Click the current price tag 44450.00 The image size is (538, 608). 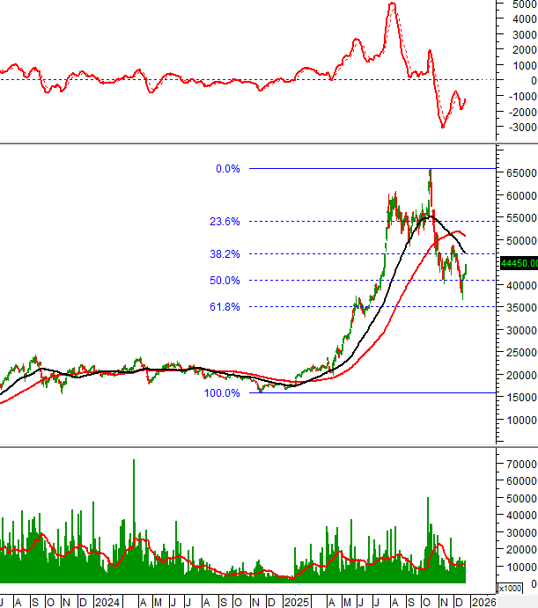(x=518, y=263)
